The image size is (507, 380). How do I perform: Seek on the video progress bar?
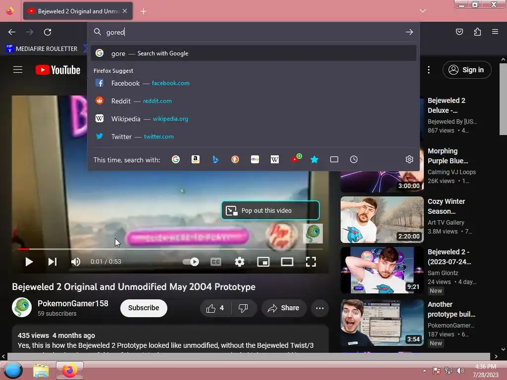click(170, 249)
